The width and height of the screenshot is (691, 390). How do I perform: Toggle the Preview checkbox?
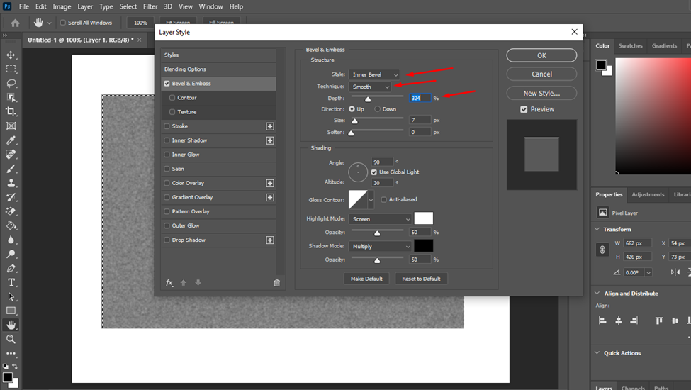pyautogui.click(x=524, y=109)
